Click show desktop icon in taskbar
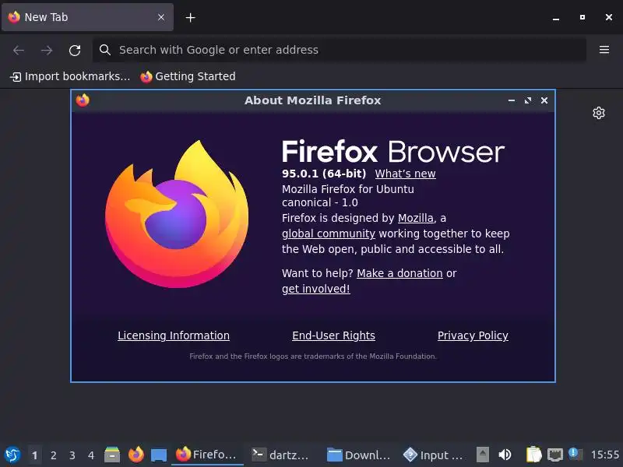 pos(159,455)
